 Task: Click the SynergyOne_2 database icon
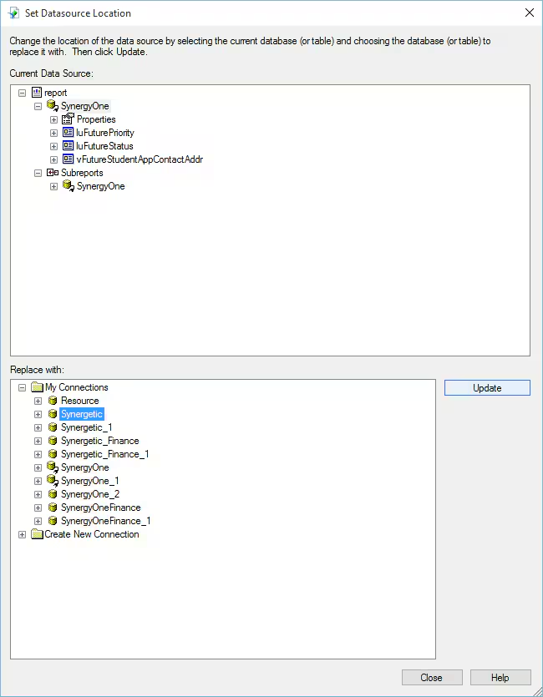pyautogui.click(x=53, y=494)
